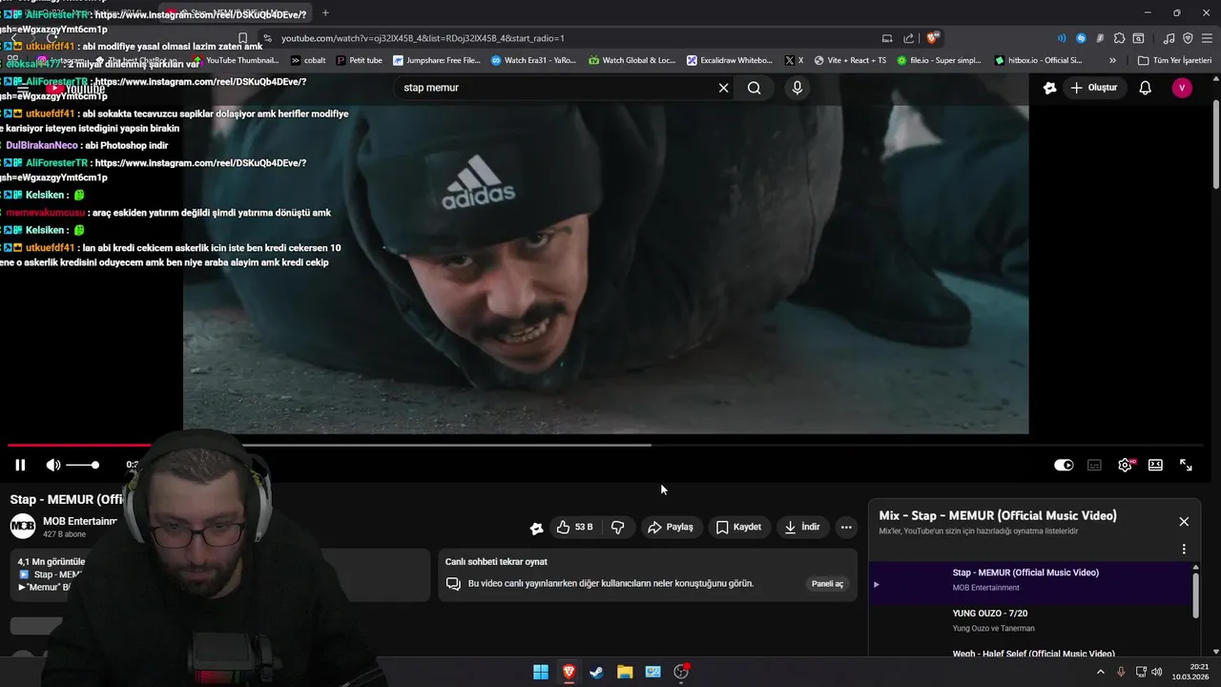Open the file.io bookmark
The width and height of the screenshot is (1221, 687).
[939, 60]
